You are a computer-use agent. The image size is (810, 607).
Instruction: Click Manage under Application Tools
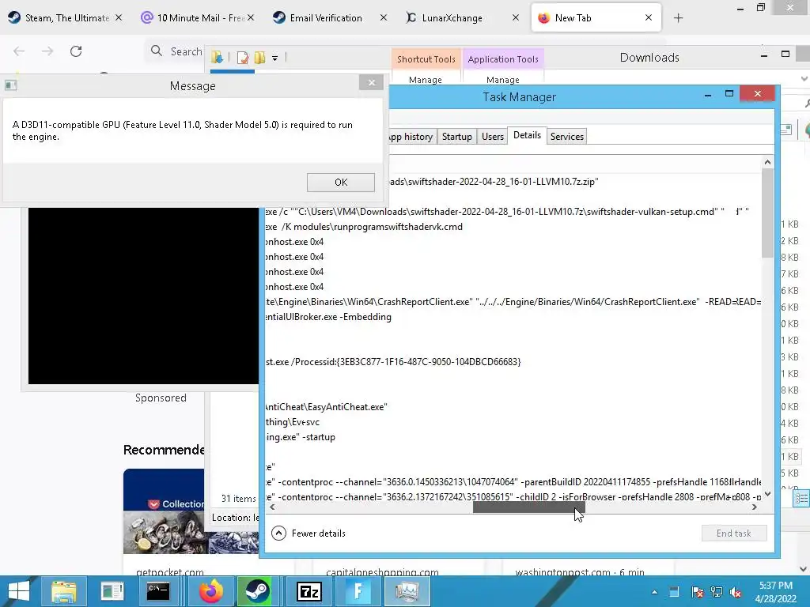(502, 80)
